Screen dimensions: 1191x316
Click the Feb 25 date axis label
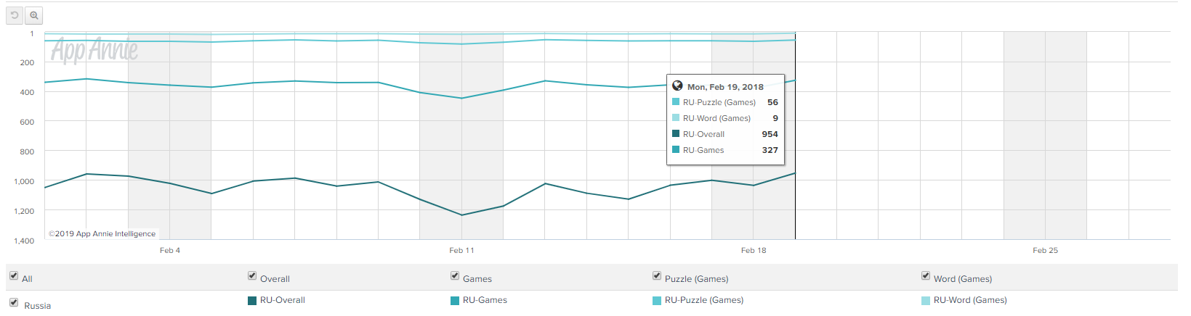(1045, 251)
